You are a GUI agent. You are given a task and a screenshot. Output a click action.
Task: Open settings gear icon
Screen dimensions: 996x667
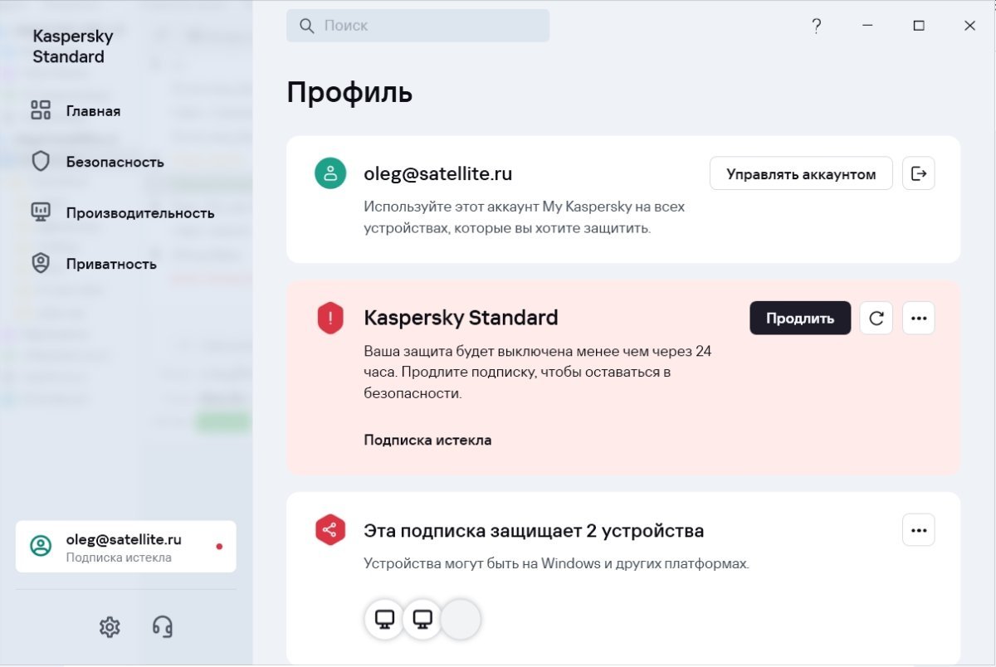pos(110,626)
